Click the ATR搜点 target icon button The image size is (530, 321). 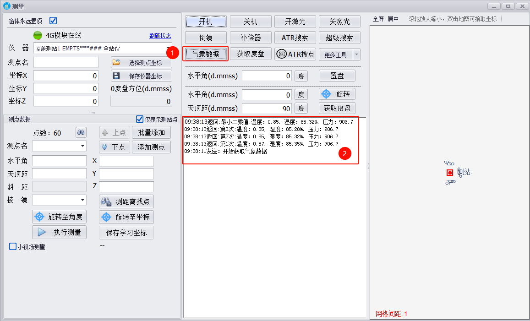pos(296,54)
